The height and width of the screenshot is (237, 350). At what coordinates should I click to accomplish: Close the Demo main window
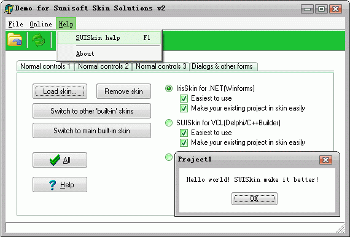[335, 9]
